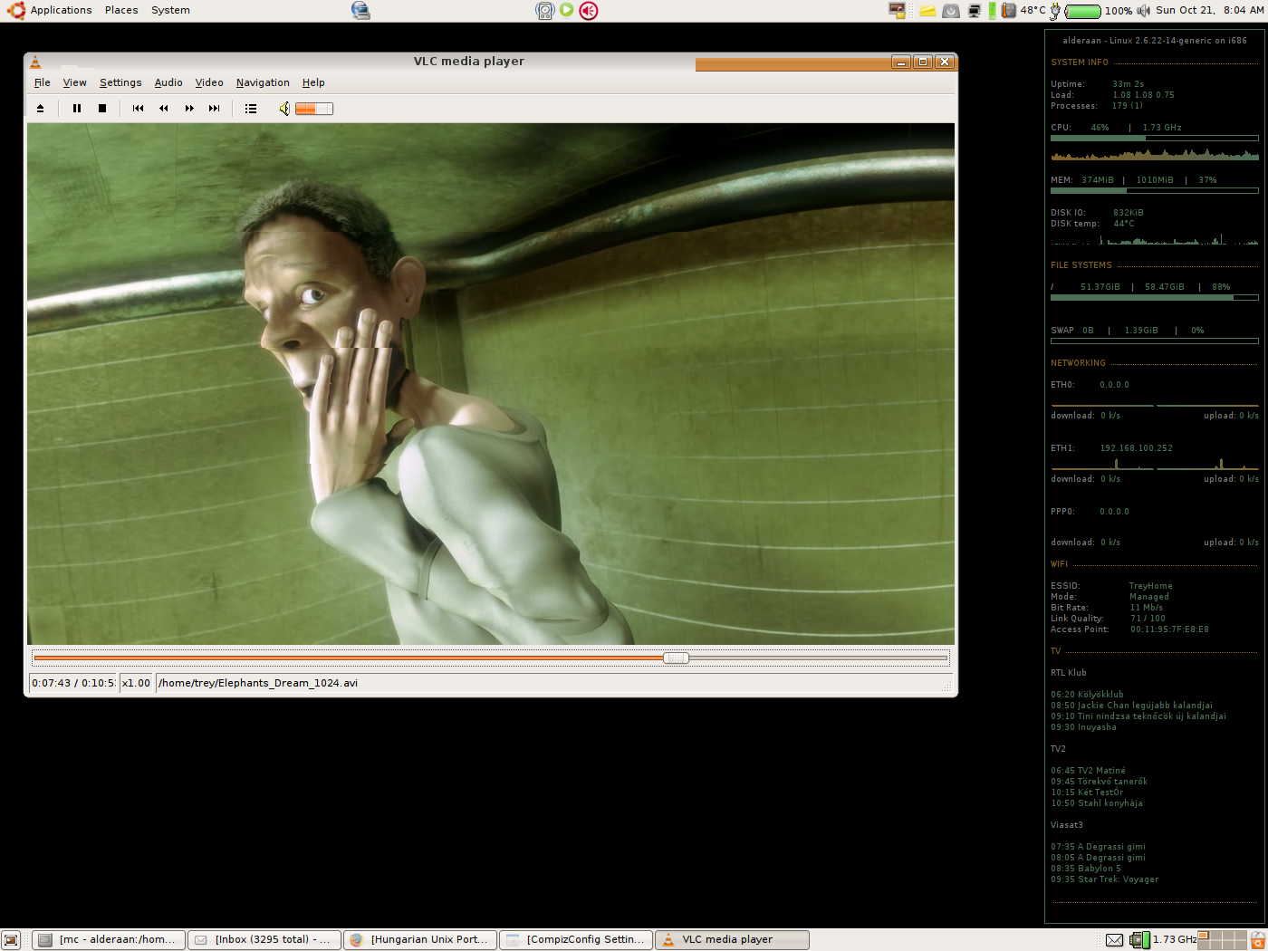This screenshot has height=951, width=1268.
Task: Click the CPU frequency 1.73 GHz applet
Action: [x=1164, y=940]
